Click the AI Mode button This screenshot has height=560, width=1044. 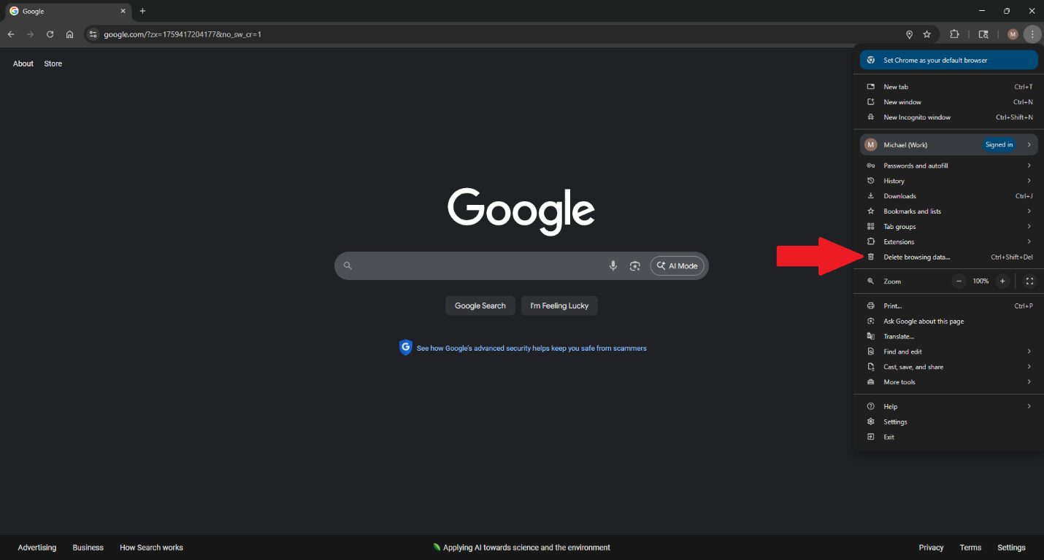(678, 266)
